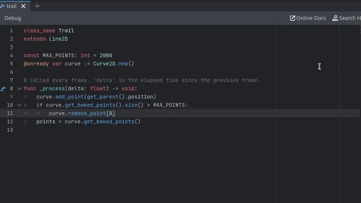Open Online Docs link
Viewport: 361px width, 203px height.
pyautogui.click(x=308, y=18)
